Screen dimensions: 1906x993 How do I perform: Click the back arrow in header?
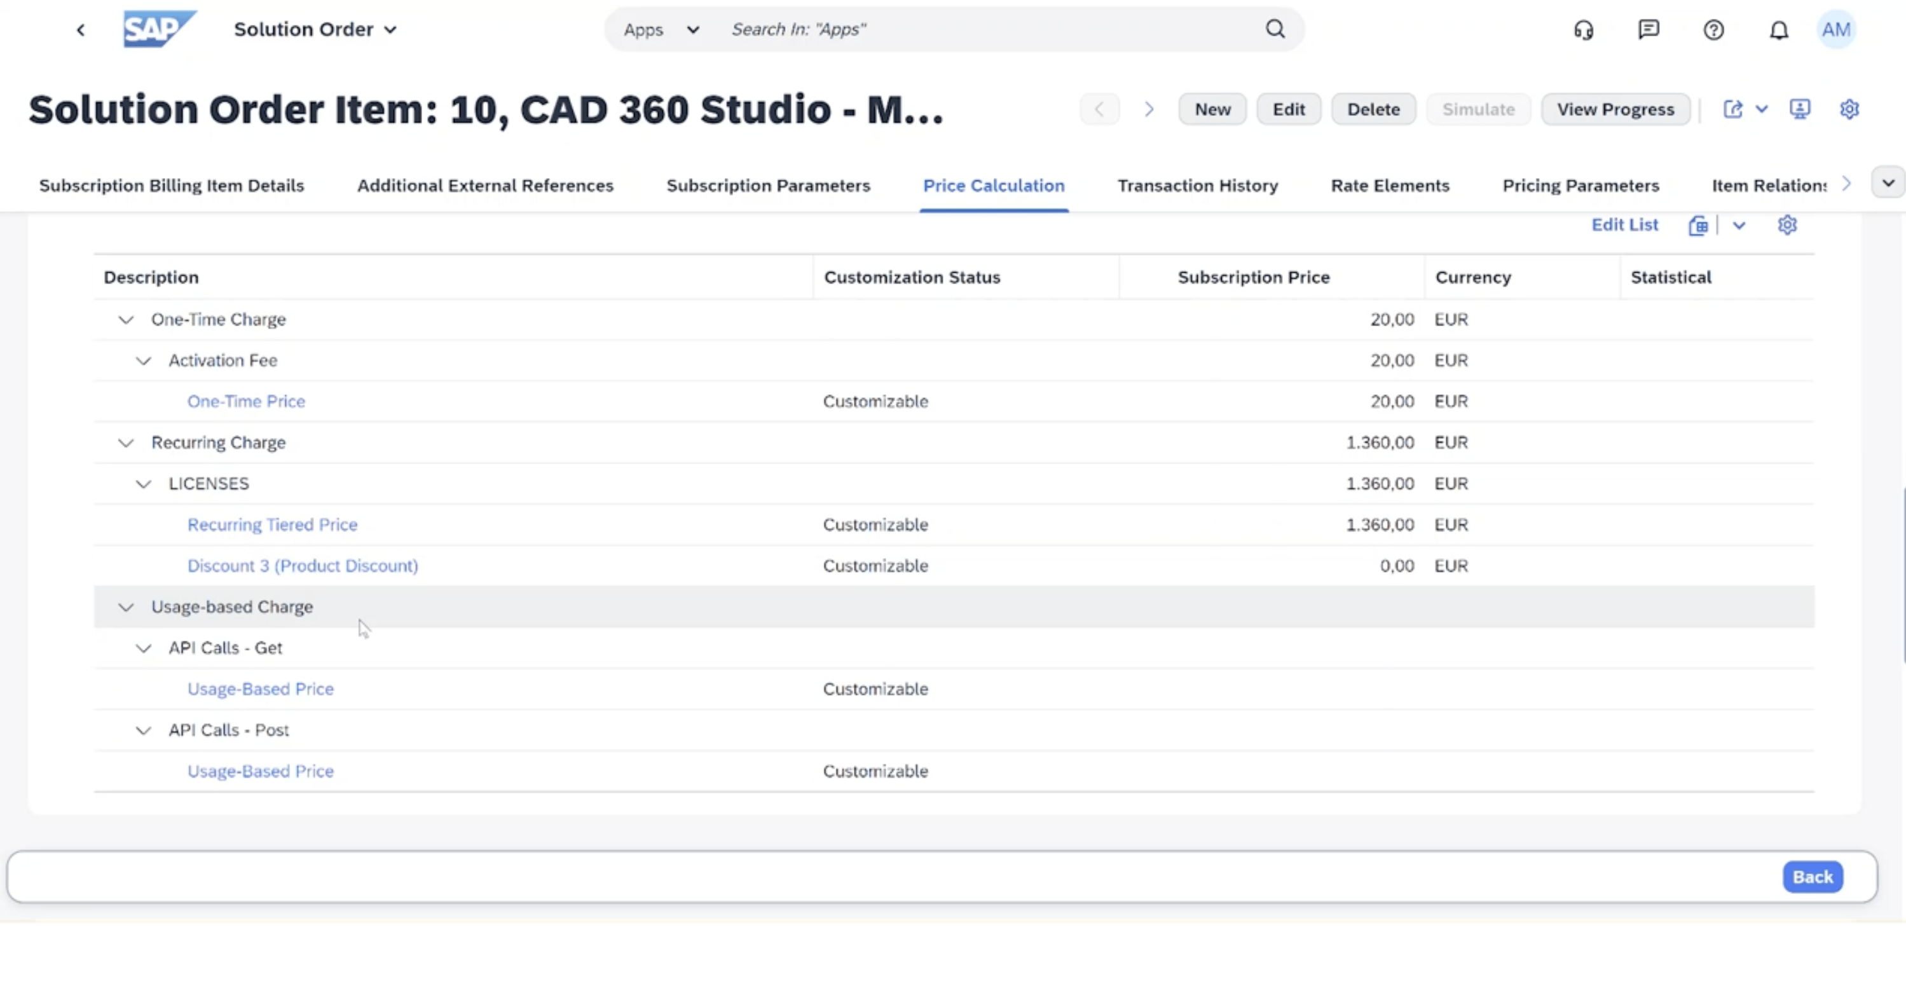[x=81, y=30]
